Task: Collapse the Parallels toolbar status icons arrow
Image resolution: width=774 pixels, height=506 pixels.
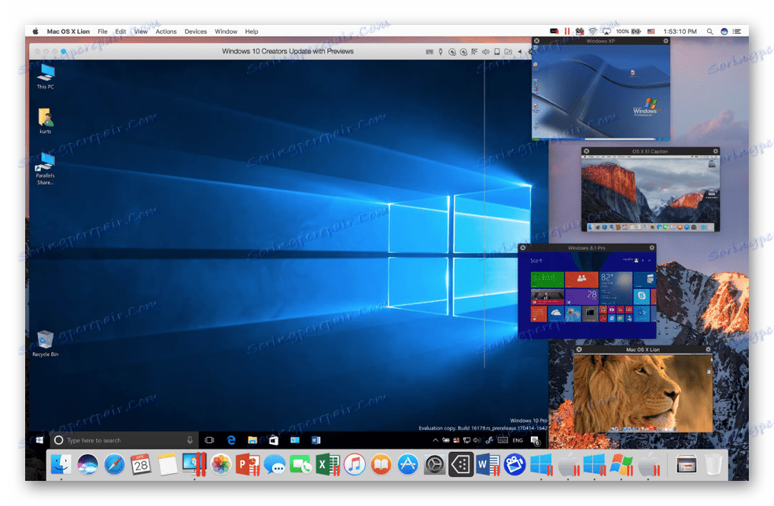Action: pyautogui.click(x=519, y=51)
